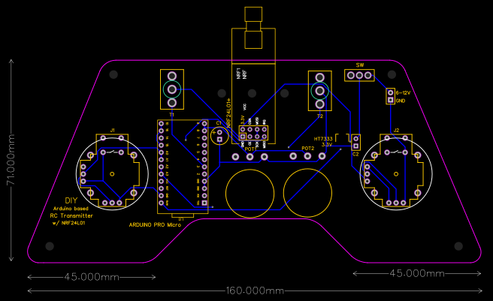Click the POT2 silkscreen label

pos(308,149)
